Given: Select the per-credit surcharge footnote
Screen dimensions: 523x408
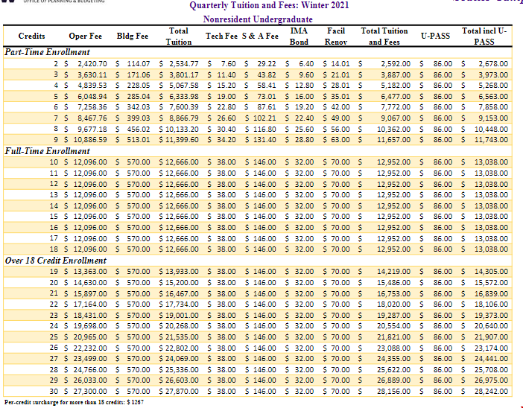Looking at the screenshot, I should [x=74, y=402].
